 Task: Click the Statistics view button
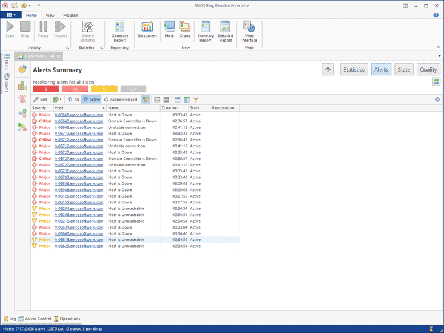[353, 69]
